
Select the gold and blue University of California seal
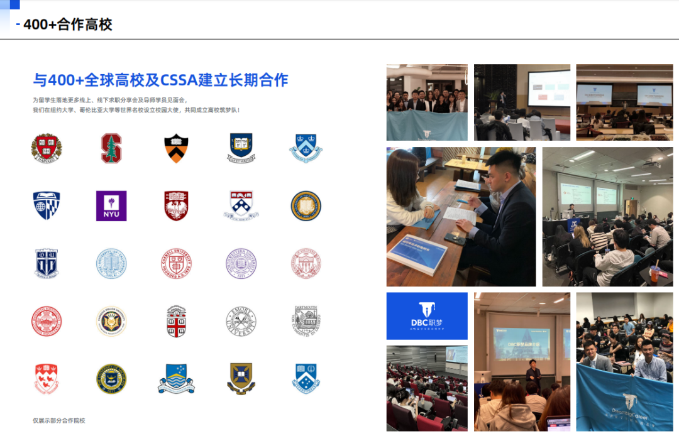coord(306,206)
